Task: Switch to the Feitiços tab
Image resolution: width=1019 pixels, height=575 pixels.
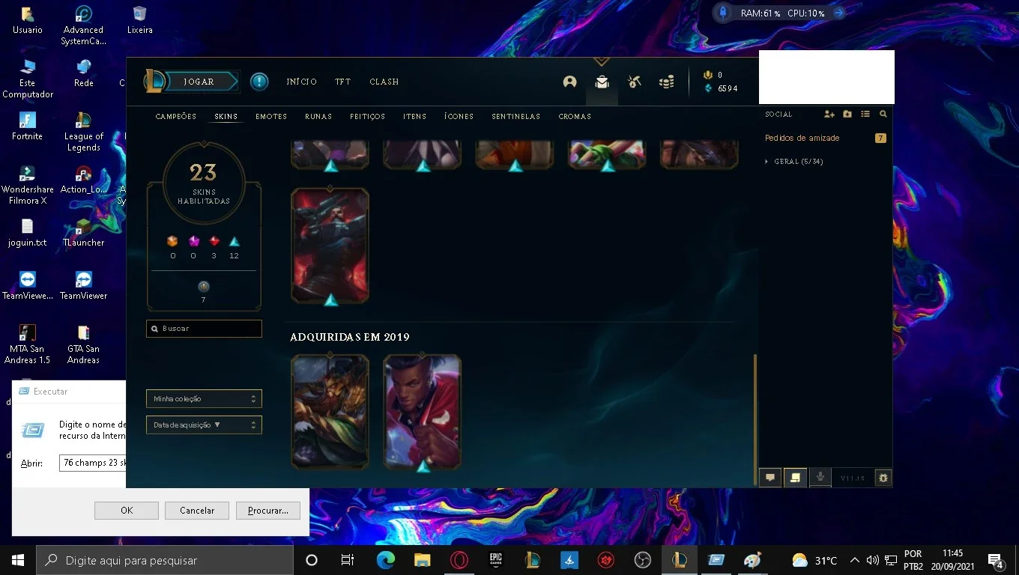Action: tap(367, 117)
